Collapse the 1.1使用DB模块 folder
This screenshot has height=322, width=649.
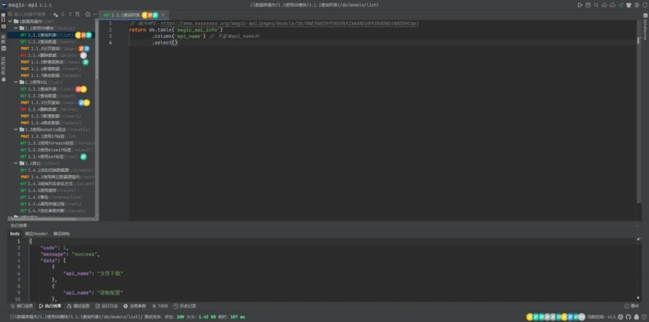[17, 28]
